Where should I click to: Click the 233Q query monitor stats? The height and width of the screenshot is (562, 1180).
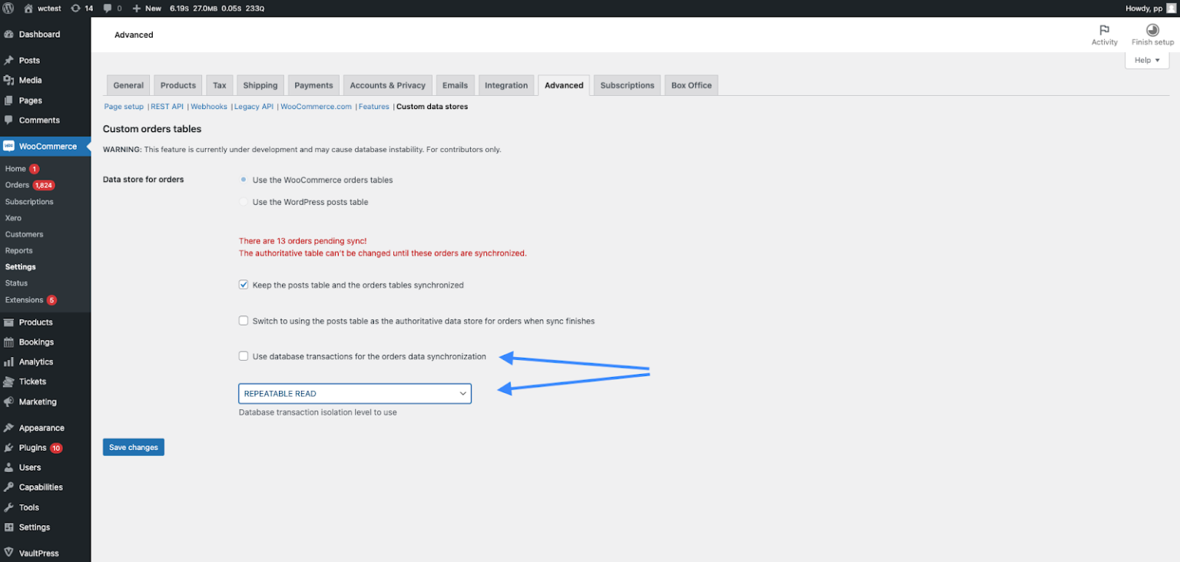tap(255, 8)
